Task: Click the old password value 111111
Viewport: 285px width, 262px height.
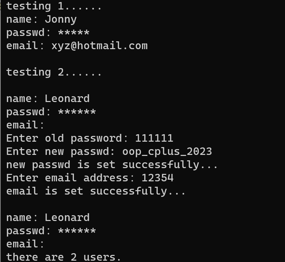Action: [154, 138]
